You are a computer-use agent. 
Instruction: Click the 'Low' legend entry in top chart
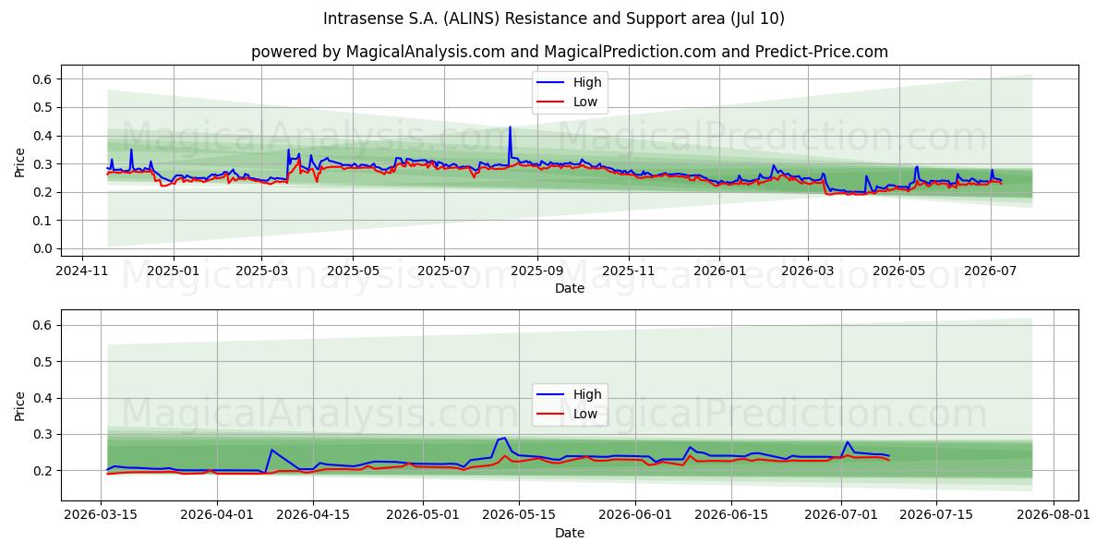pos(585,102)
